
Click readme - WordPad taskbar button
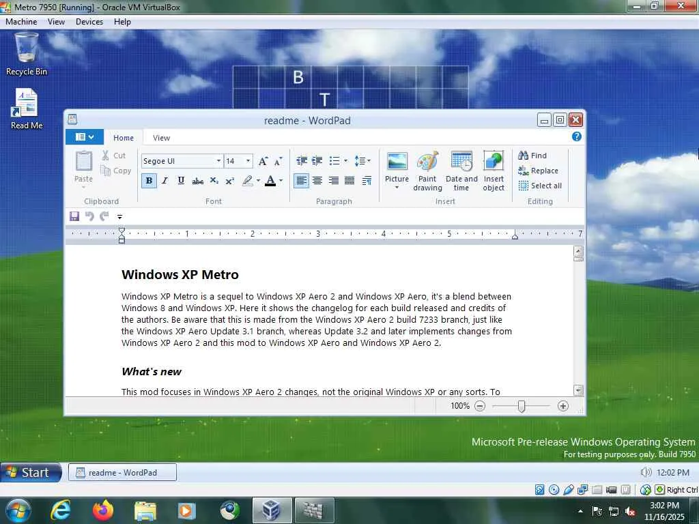point(122,472)
